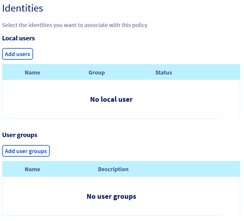Click the No local user placeholder text
The image size is (244, 221).
[x=111, y=99]
